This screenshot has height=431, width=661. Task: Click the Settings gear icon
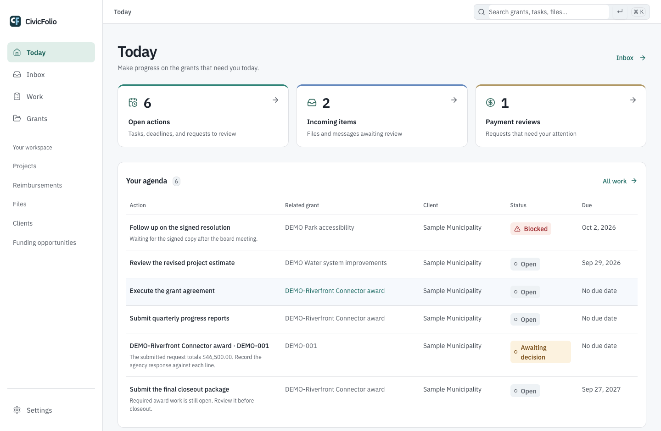(17, 410)
